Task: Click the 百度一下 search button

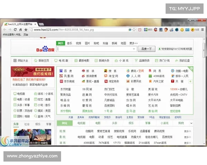Action: tap(147, 49)
